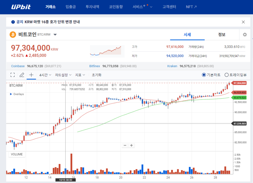
Task: Open the 4시간 interval dropdown
Action: click(x=45, y=75)
